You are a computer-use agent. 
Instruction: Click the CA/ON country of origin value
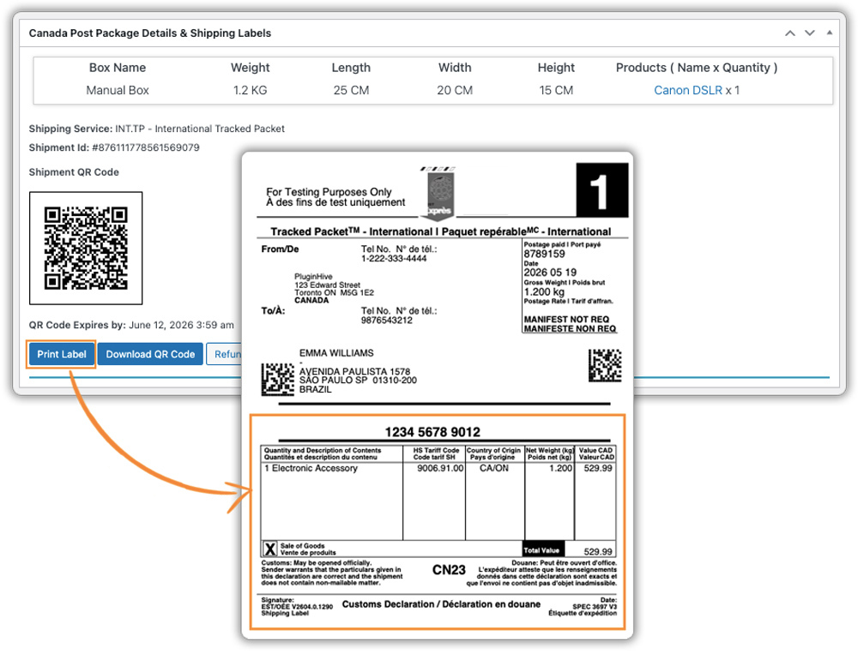pos(494,469)
